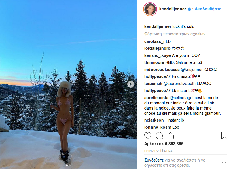Open the @krisjenner mention
The width and height of the screenshot is (231, 169).
coord(192,70)
